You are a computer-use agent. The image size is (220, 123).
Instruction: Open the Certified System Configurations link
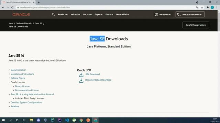26,102
